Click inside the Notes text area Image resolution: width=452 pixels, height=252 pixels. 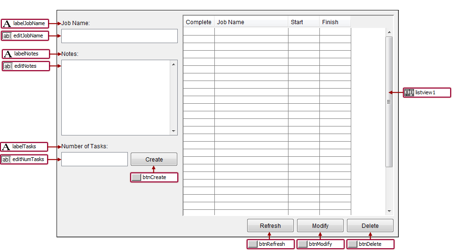(x=115, y=98)
